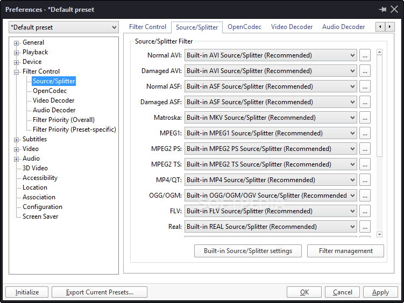The width and height of the screenshot is (404, 303).
Task: Open Filter management
Action: [x=345, y=251]
